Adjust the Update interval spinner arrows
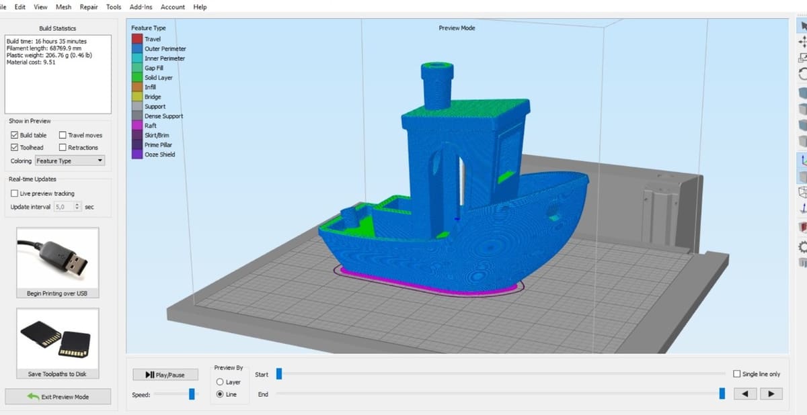This screenshot has width=807, height=415. (78, 207)
